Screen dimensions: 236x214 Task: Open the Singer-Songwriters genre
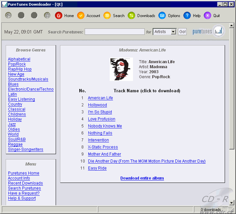pos(26,149)
